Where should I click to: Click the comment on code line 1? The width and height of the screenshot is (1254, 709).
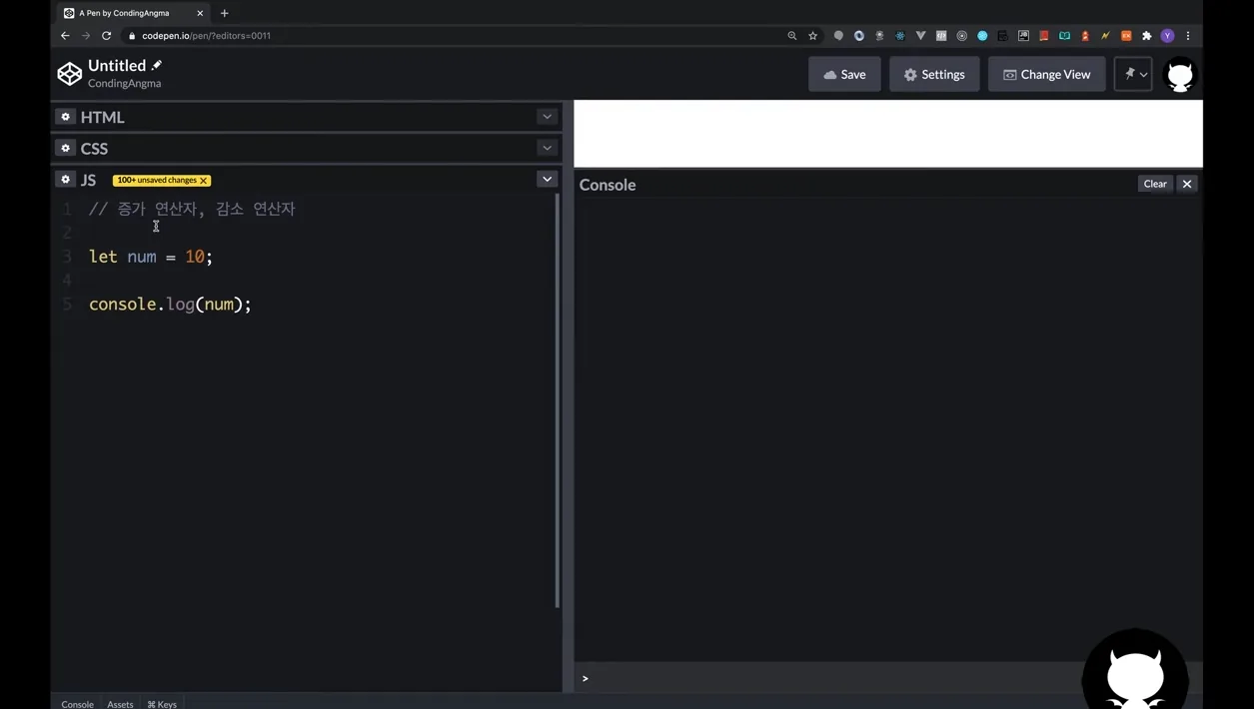[x=192, y=209]
